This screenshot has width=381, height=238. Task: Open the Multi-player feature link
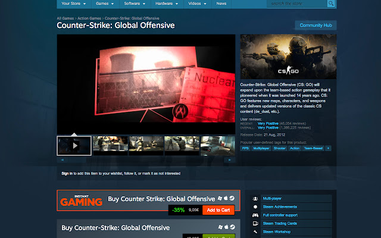coord(272,199)
